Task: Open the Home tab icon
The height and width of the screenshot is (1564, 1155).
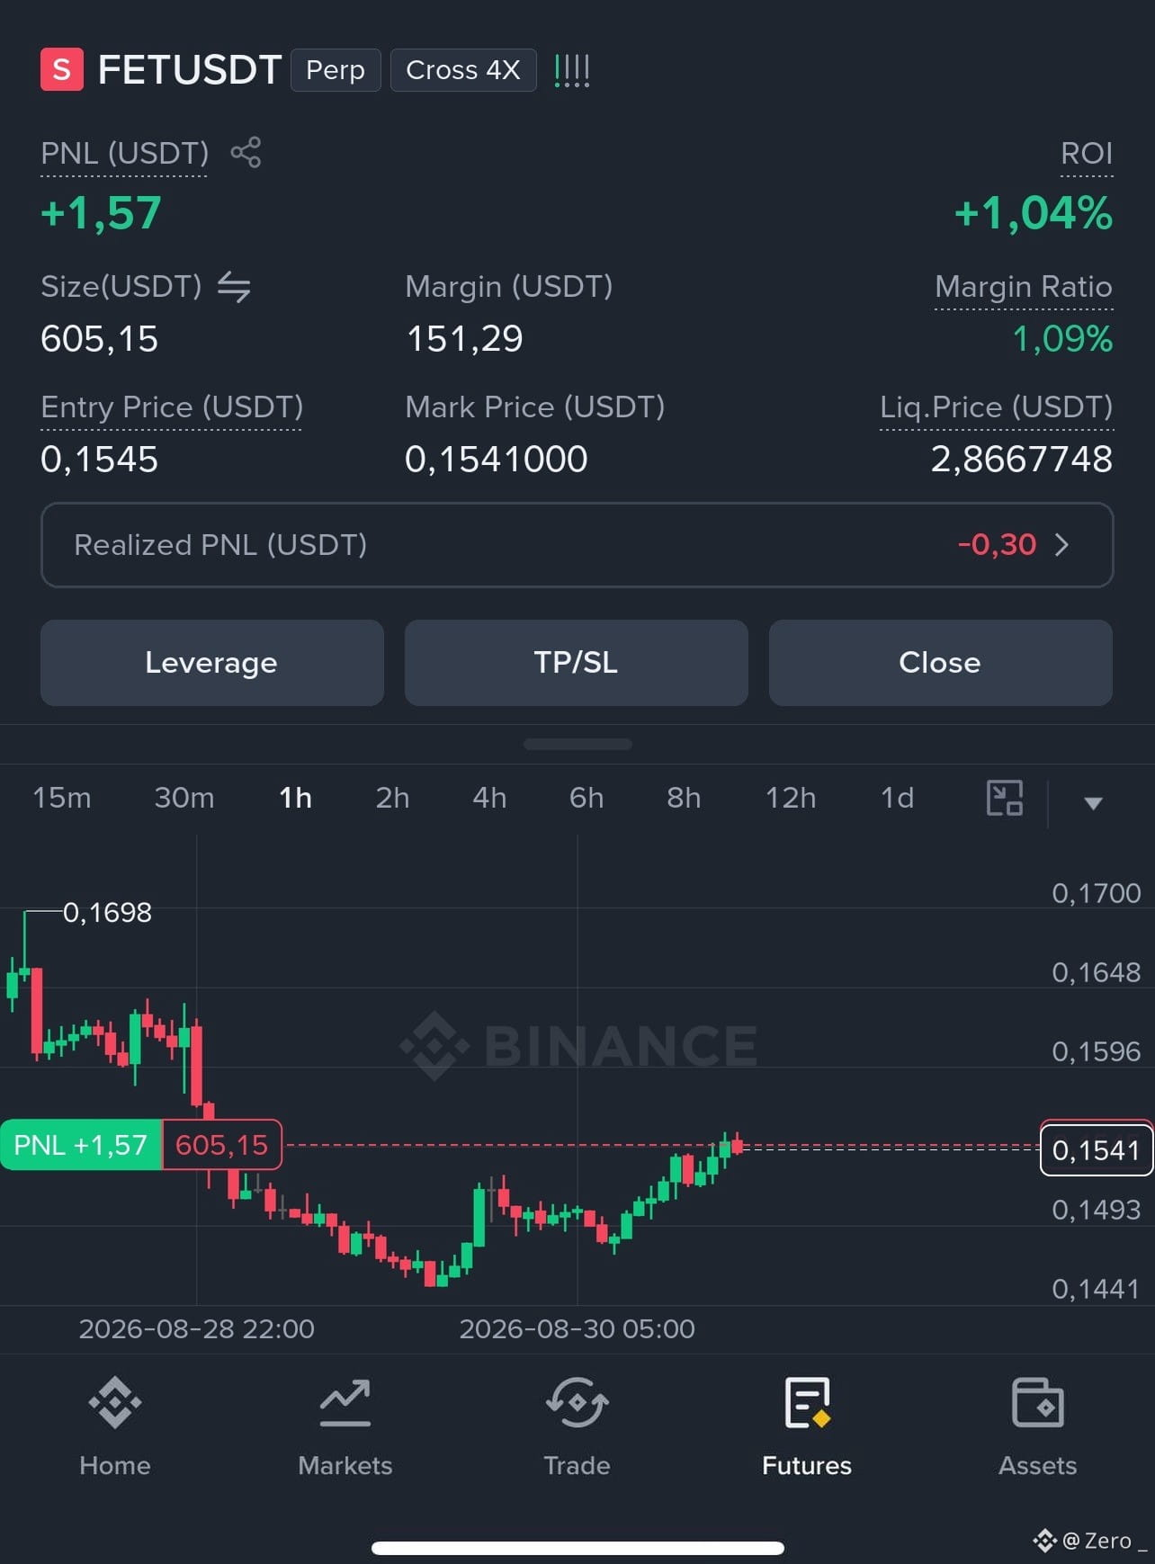Action: coord(115,1402)
